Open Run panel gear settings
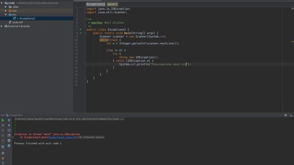294x165 pixels. (x=286, y=115)
